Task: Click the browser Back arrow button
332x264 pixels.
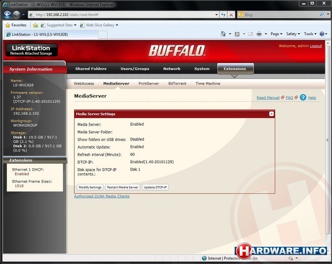Action: pos(7,14)
